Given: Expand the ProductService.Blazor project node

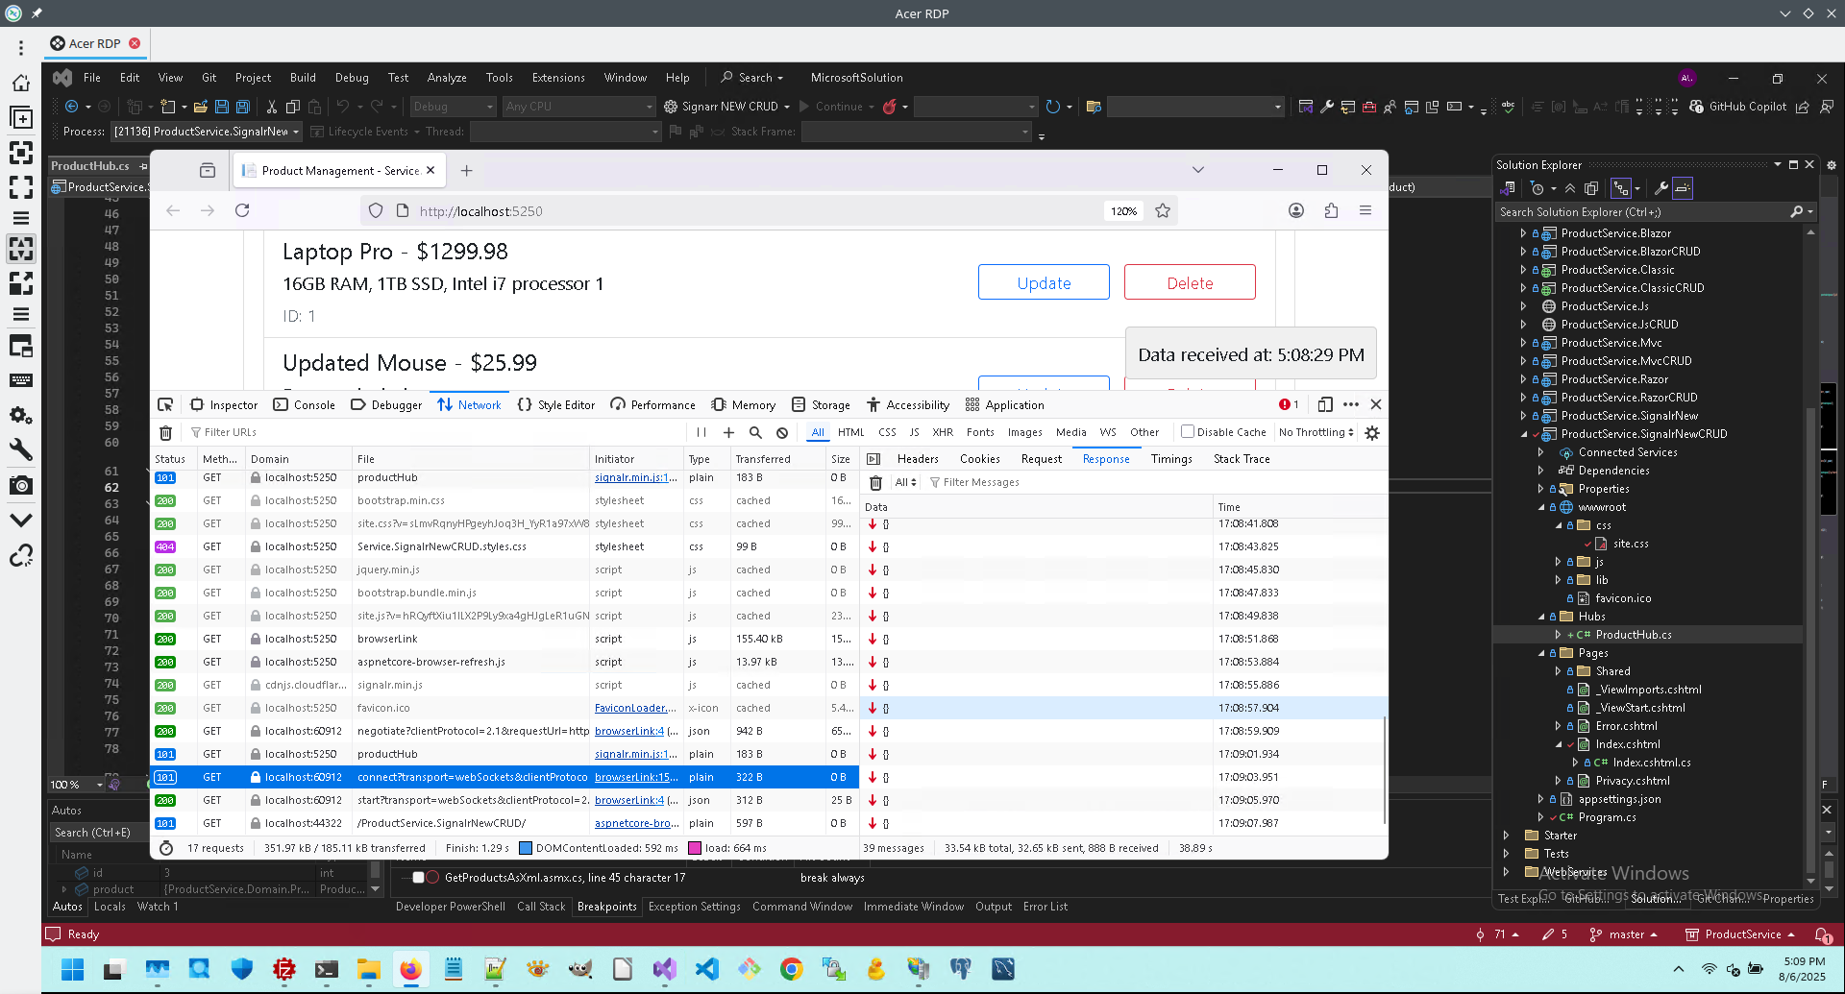Looking at the screenshot, I should coord(1523,233).
